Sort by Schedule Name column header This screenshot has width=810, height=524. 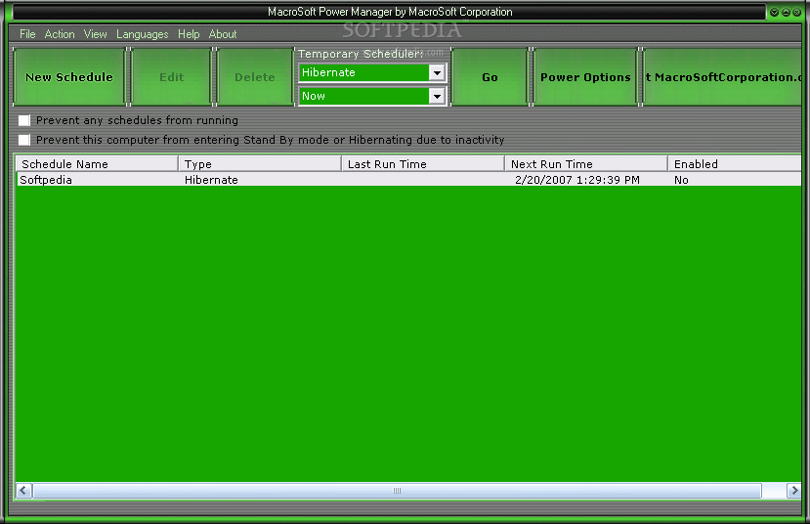[97, 164]
